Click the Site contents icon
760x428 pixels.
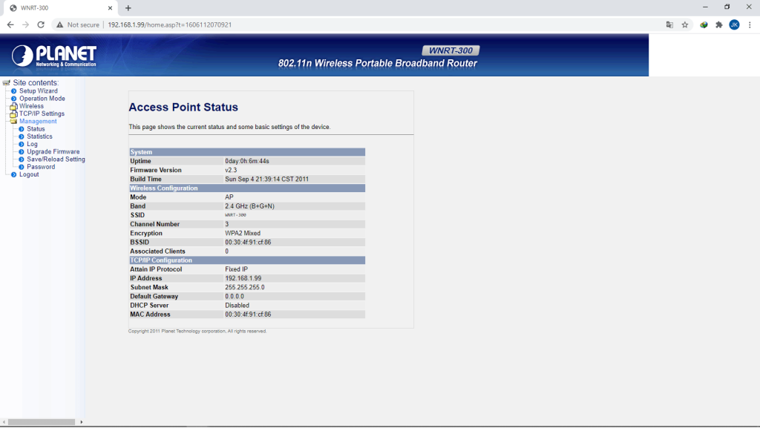[6, 83]
